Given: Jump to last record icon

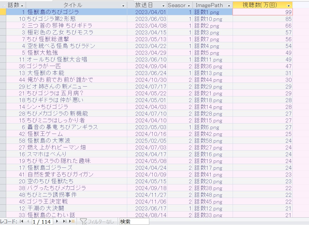Looking at the screenshot, I should [x=64, y=221].
